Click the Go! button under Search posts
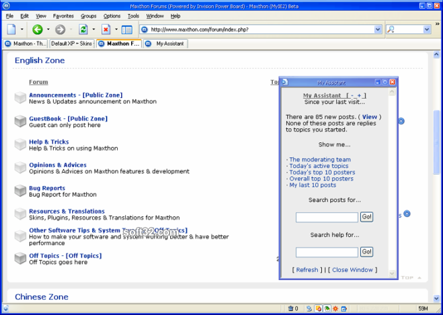Screen dimensions: 443x315 367,217
